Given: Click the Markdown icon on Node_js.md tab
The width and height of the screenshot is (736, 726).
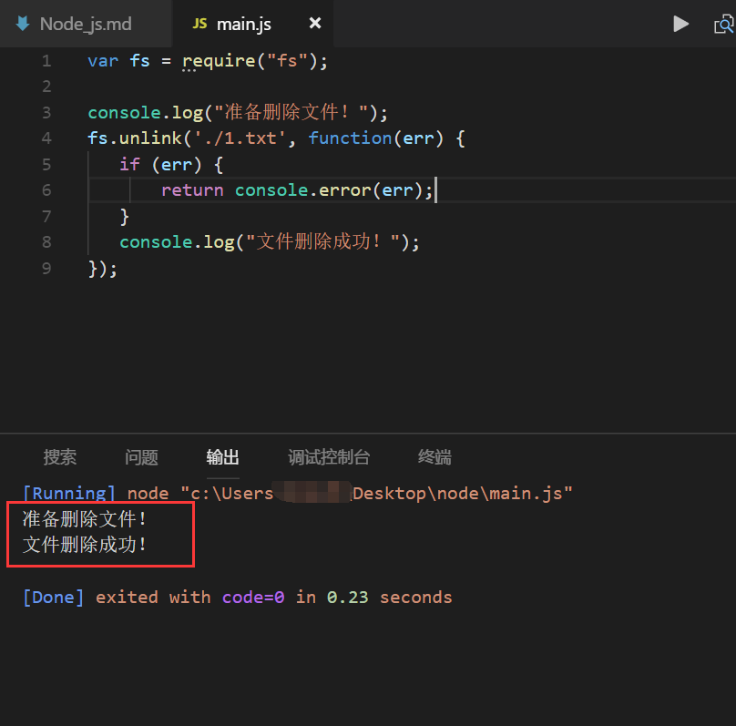Looking at the screenshot, I should click(x=23, y=25).
